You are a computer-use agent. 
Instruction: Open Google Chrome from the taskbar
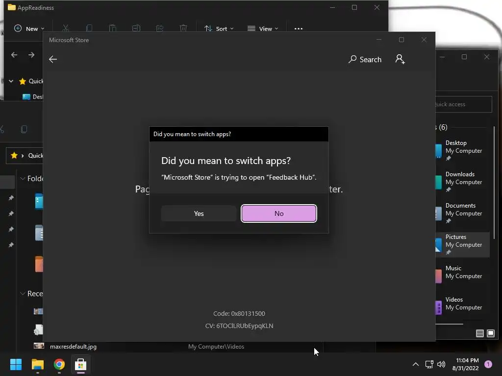pos(59,364)
